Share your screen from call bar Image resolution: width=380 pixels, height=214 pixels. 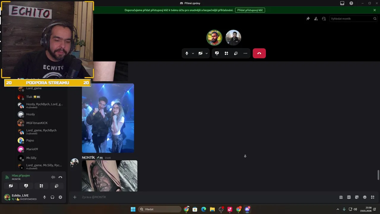pyautogui.click(x=217, y=53)
